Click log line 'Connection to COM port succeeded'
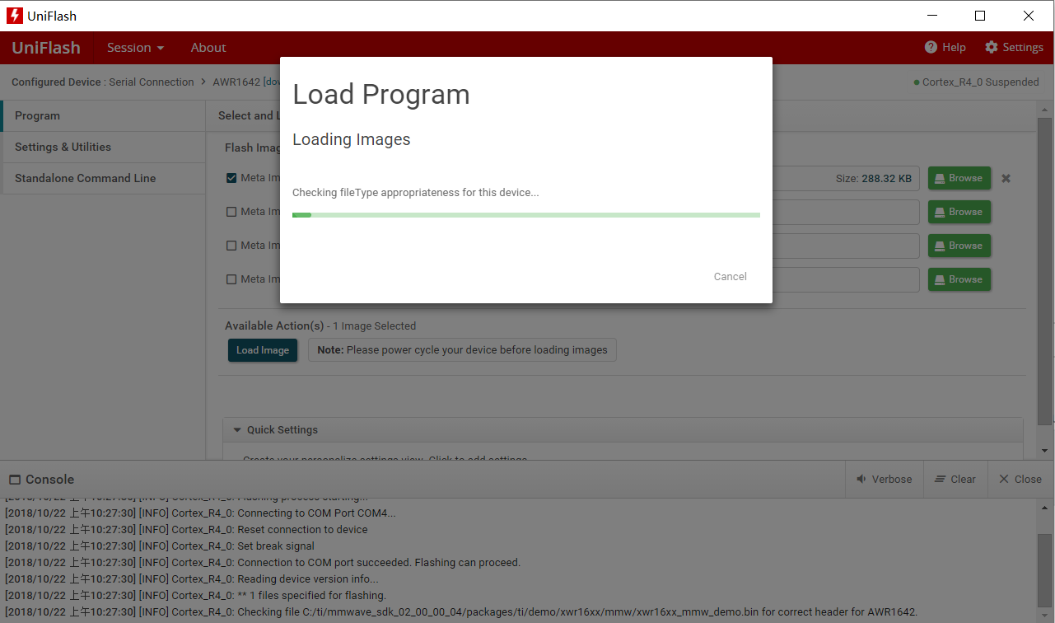Screen dimensions: 1055x623 point(263,563)
